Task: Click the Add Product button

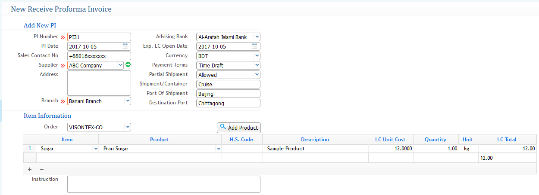Action: (x=239, y=128)
